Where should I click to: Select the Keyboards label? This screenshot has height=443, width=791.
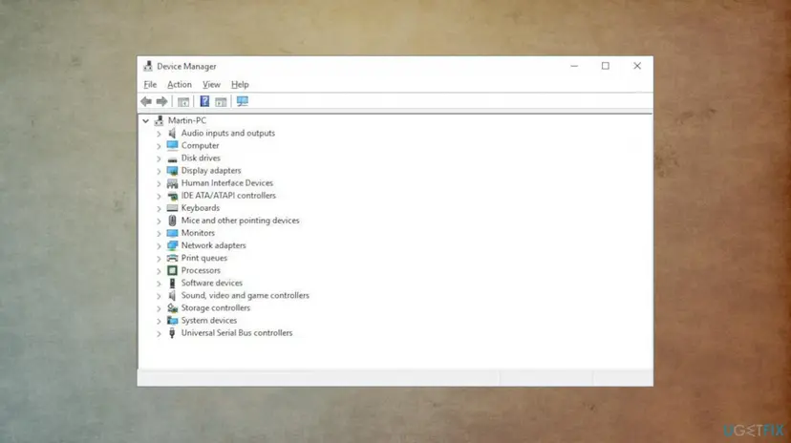(x=201, y=207)
